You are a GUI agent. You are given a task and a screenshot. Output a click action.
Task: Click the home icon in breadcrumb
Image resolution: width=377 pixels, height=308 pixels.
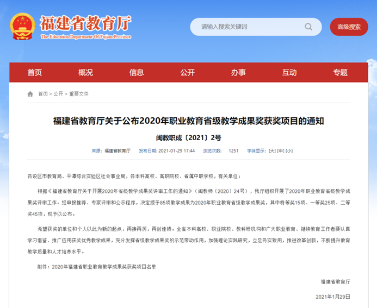30,94
